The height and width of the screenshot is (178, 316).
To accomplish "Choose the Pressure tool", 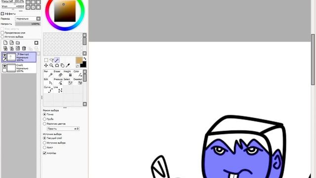I will [x=58, y=82].
